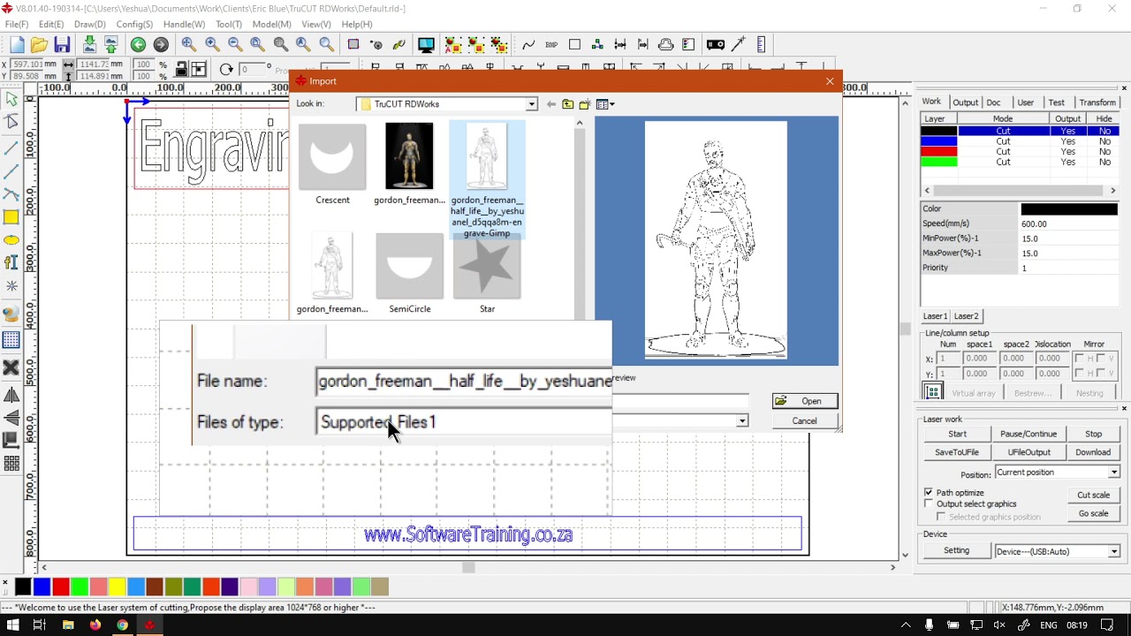Select the Line tool in left toolbar
The image size is (1131, 636).
11,148
